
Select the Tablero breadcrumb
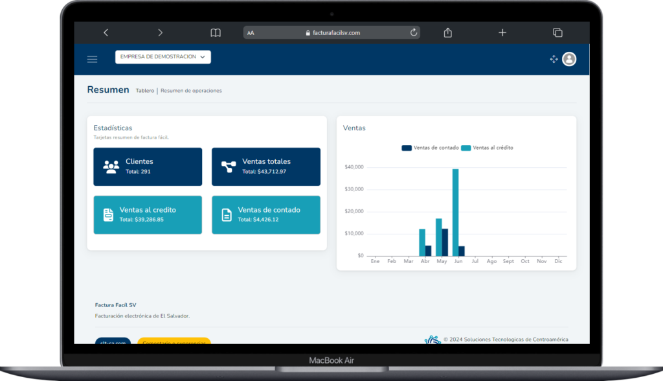click(145, 91)
